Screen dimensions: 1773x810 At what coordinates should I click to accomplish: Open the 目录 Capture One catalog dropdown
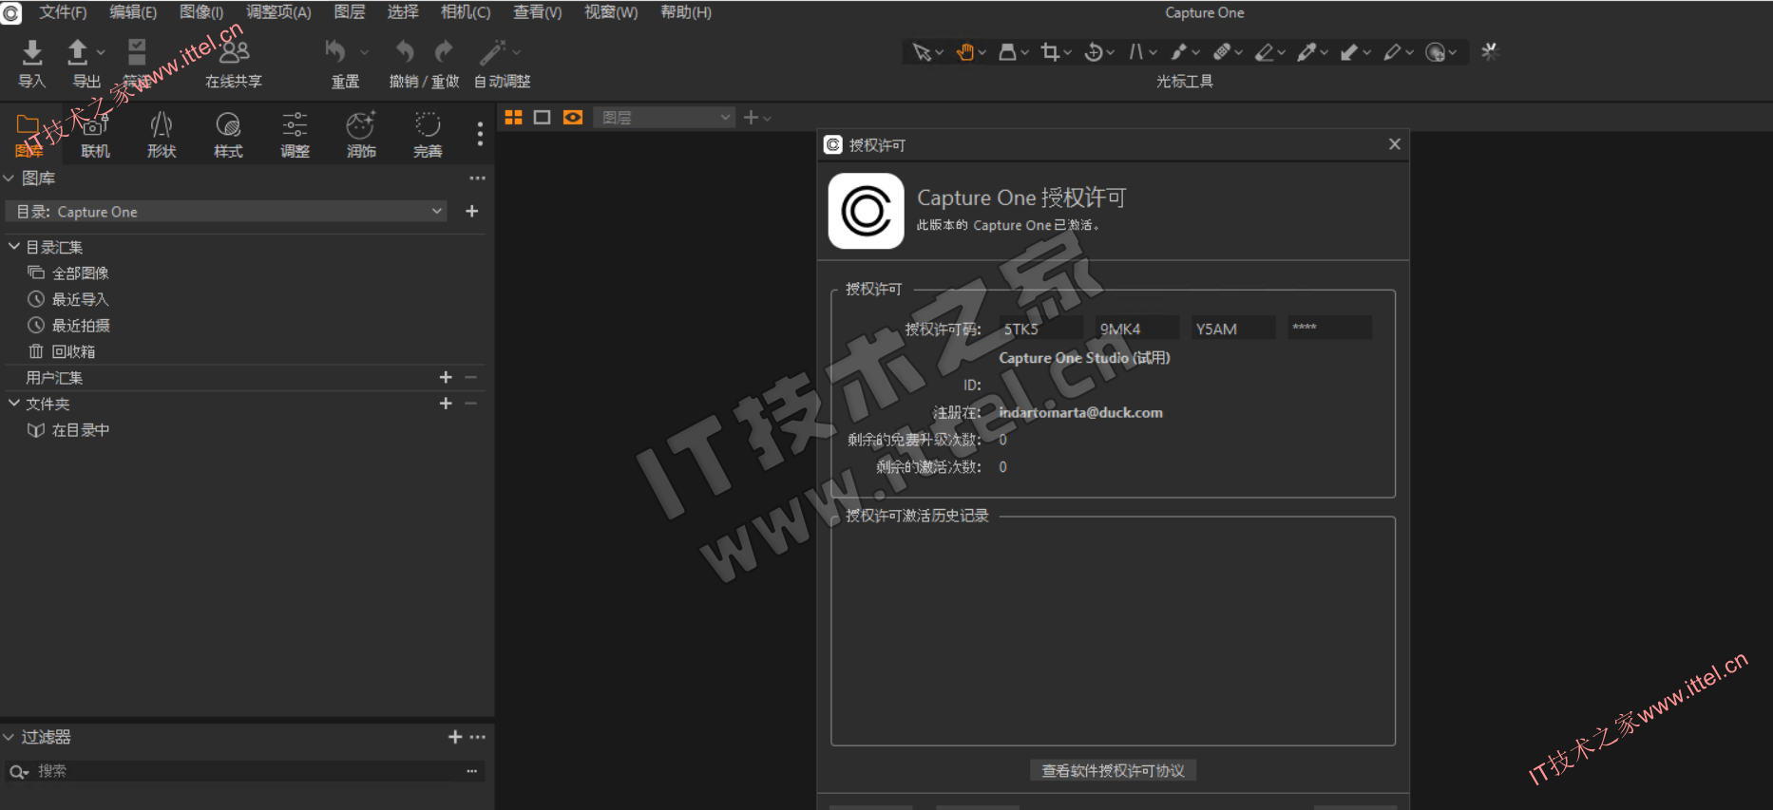(x=228, y=212)
